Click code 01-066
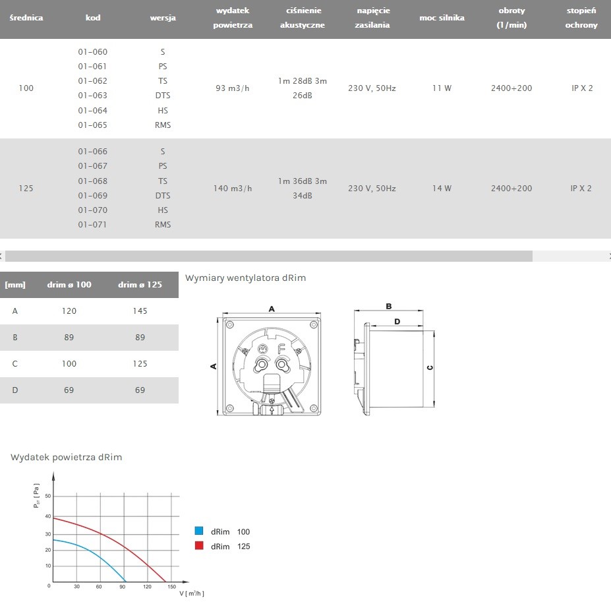 [x=93, y=151]
